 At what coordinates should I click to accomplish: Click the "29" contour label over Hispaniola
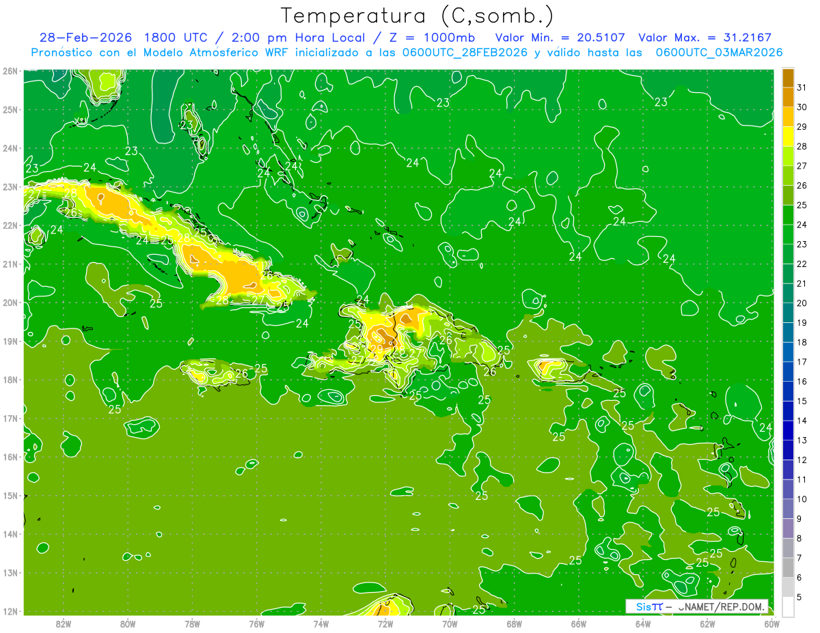click(x=376, y=348)
